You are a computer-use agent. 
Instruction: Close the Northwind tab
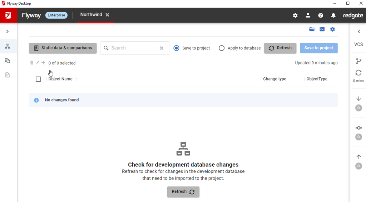[x=107, y=15]
